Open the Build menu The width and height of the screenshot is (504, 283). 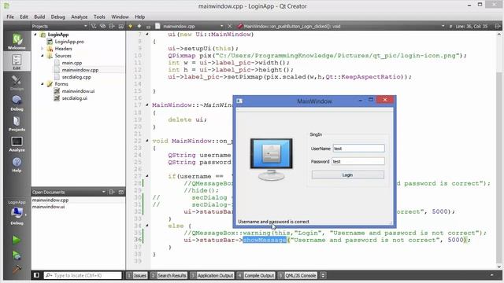39,17
